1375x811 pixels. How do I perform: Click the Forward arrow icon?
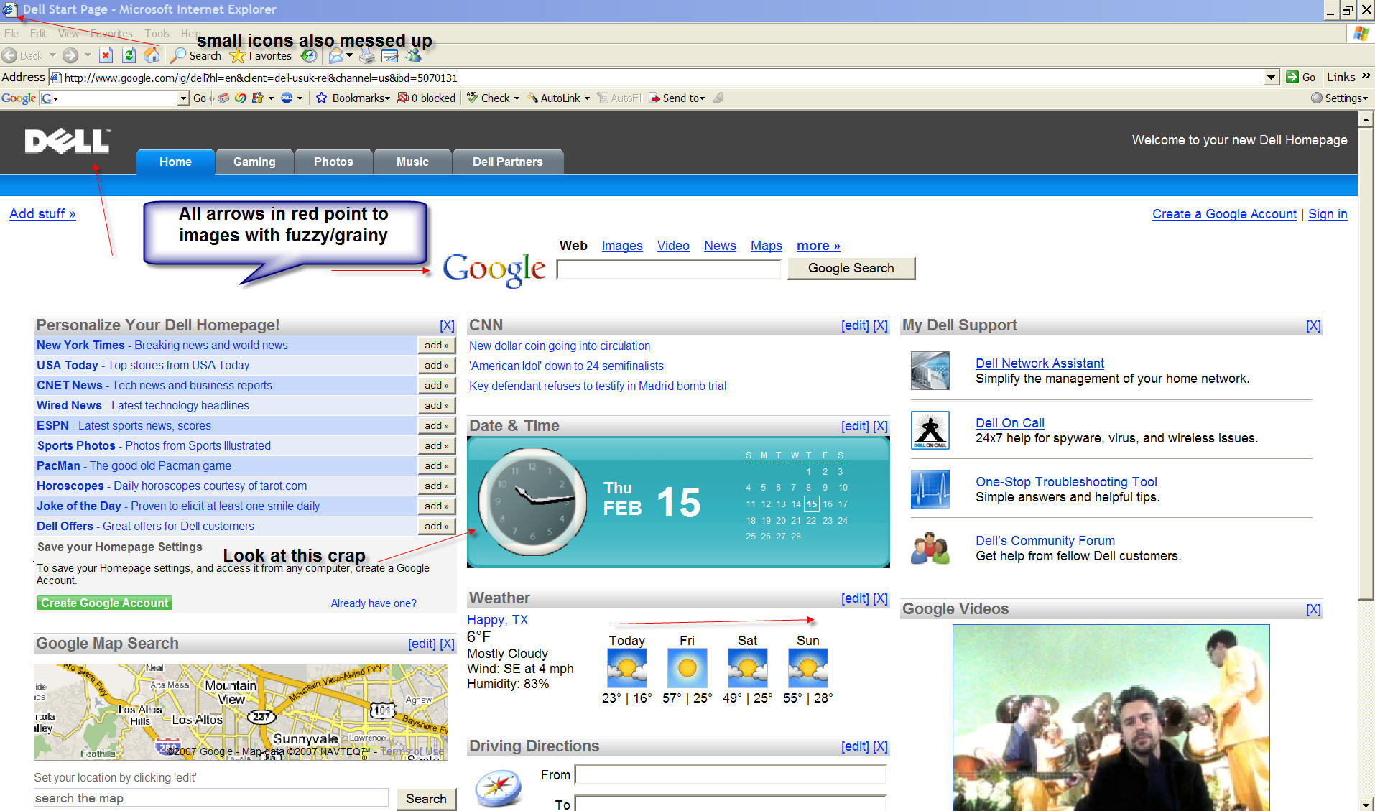(x=70, y=55)
